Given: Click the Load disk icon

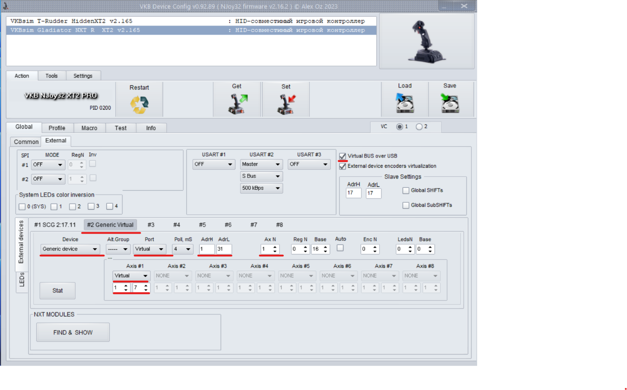Looking at the screenshot, I should point(405,103).
